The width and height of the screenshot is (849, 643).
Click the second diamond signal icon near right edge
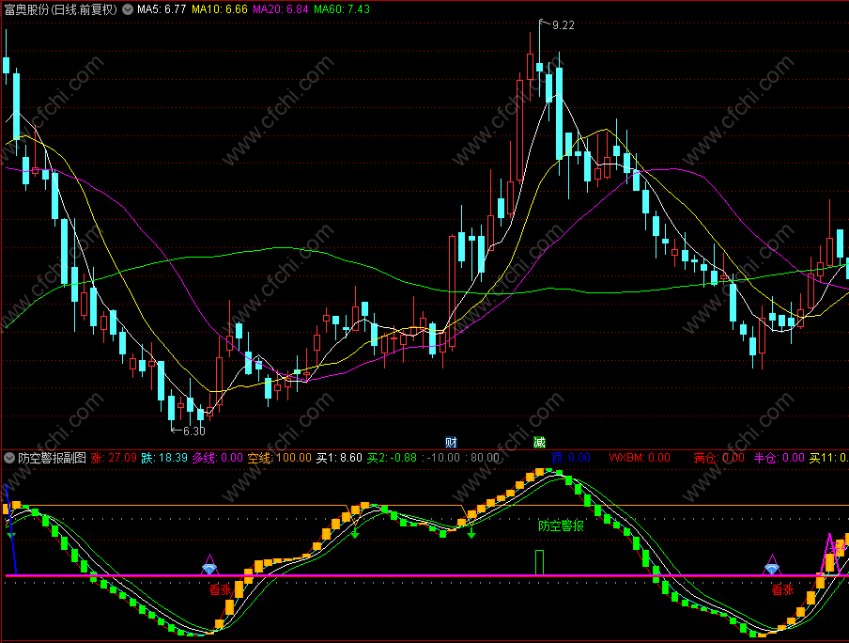click(772, 568)
